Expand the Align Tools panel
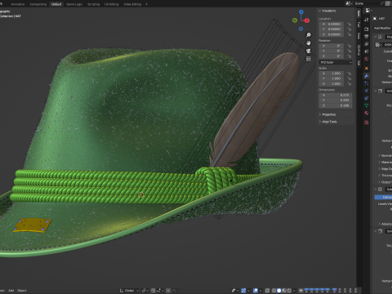The image size is (392, 294). point(327,122)
